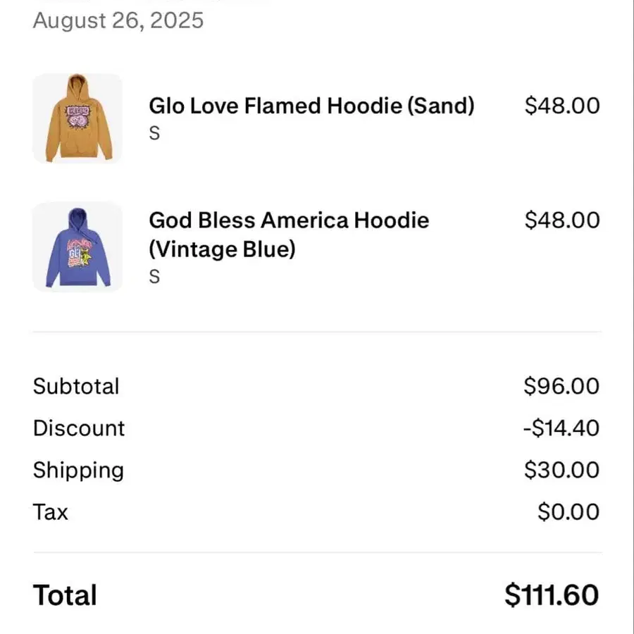Screen dimensions: 634x634
Task: Select size S under Vintage Blue hoodie
Action: 154,278
